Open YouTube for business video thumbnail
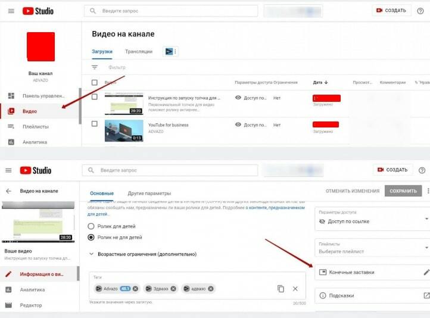Screen dimensions: 430x318 tap(124, 130)
